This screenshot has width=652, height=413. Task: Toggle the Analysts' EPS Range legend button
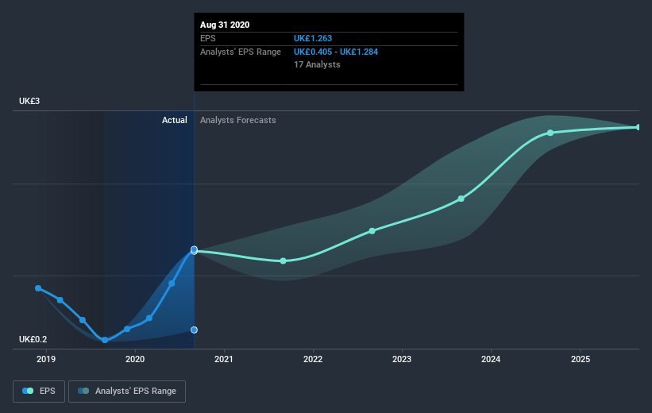tap(127, 392)
